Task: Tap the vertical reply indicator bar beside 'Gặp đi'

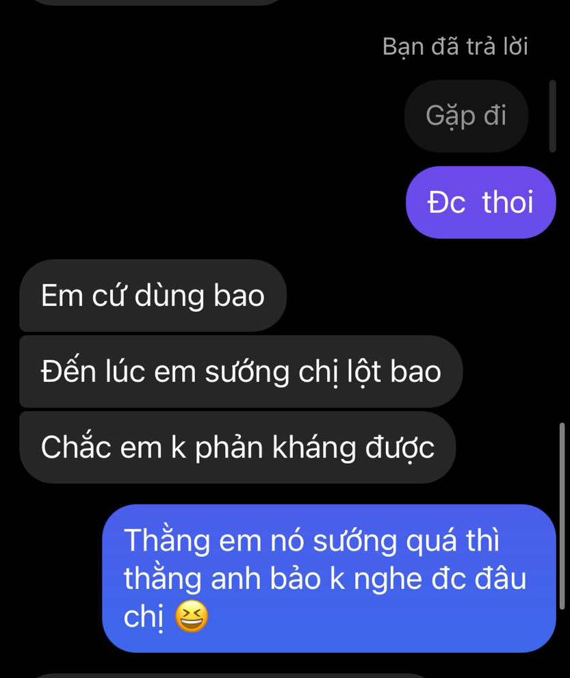Action: tap(552, 116)
